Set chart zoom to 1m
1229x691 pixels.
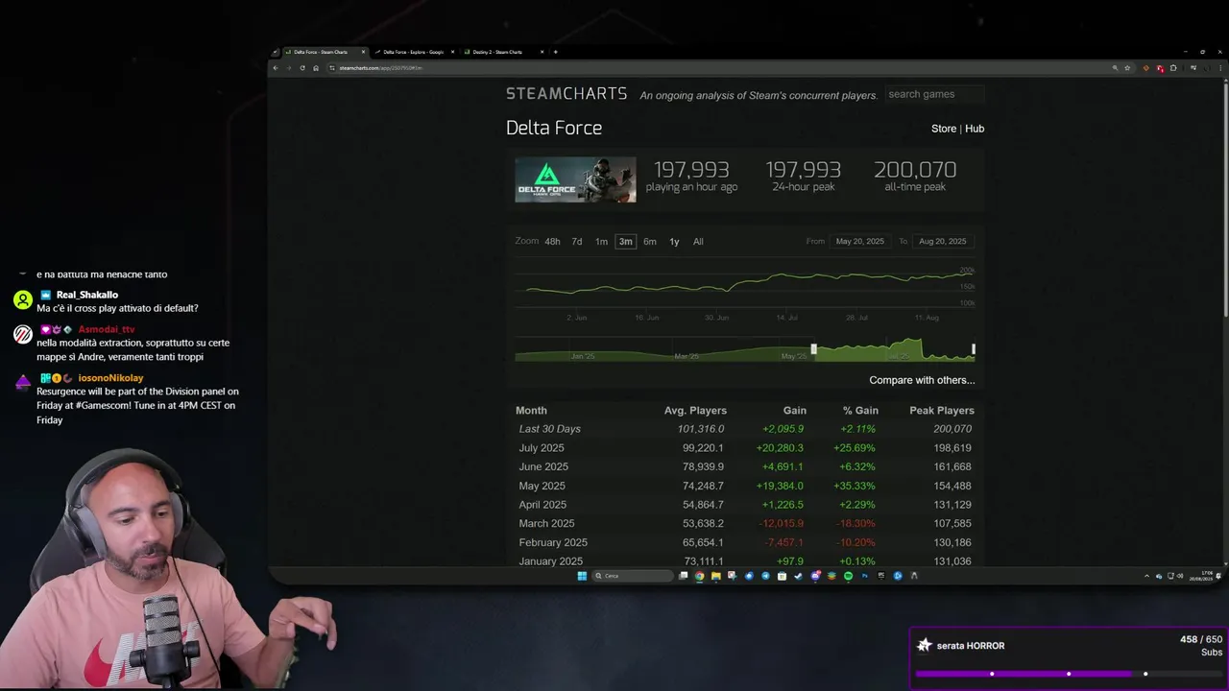(x=601, y=242)
